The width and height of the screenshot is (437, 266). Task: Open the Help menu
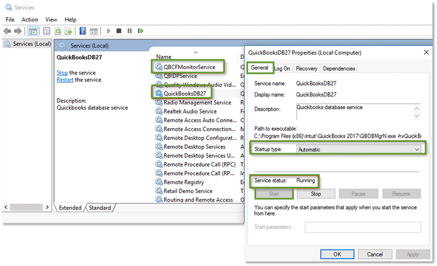tap(70, 20)
